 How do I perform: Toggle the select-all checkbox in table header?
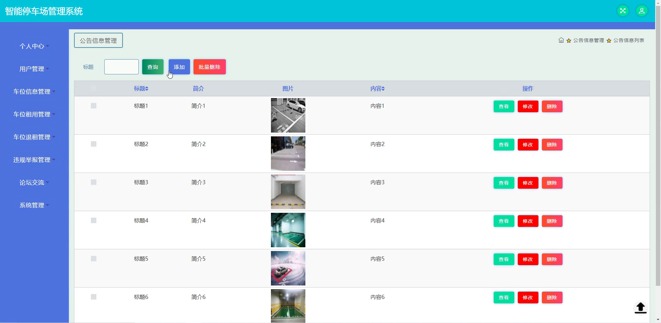[94, 88]
